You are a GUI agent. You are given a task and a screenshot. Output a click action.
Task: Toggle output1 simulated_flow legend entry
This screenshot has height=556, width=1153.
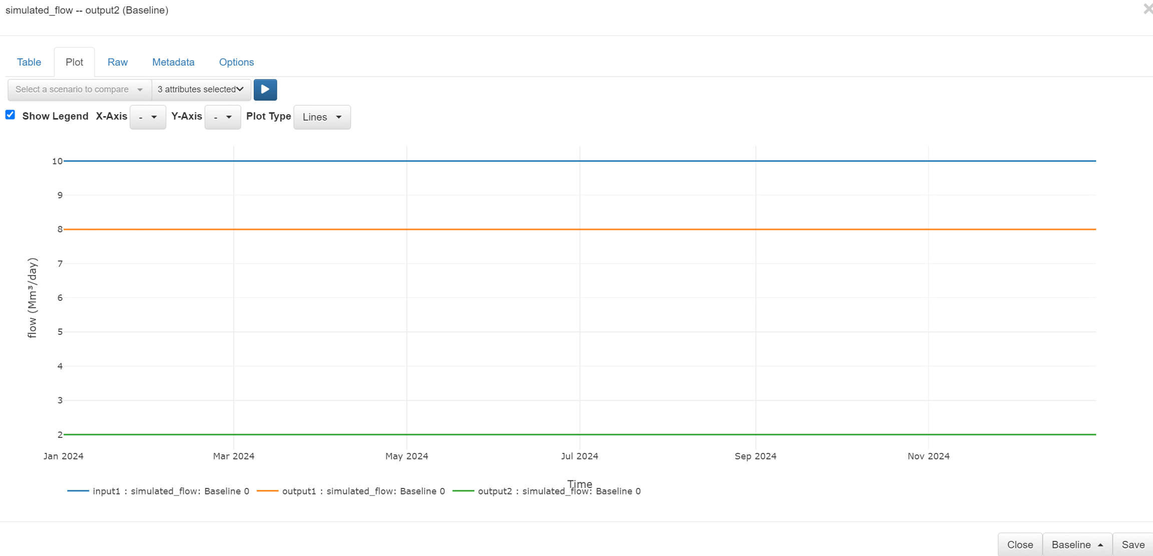click(x=363, y=491)
